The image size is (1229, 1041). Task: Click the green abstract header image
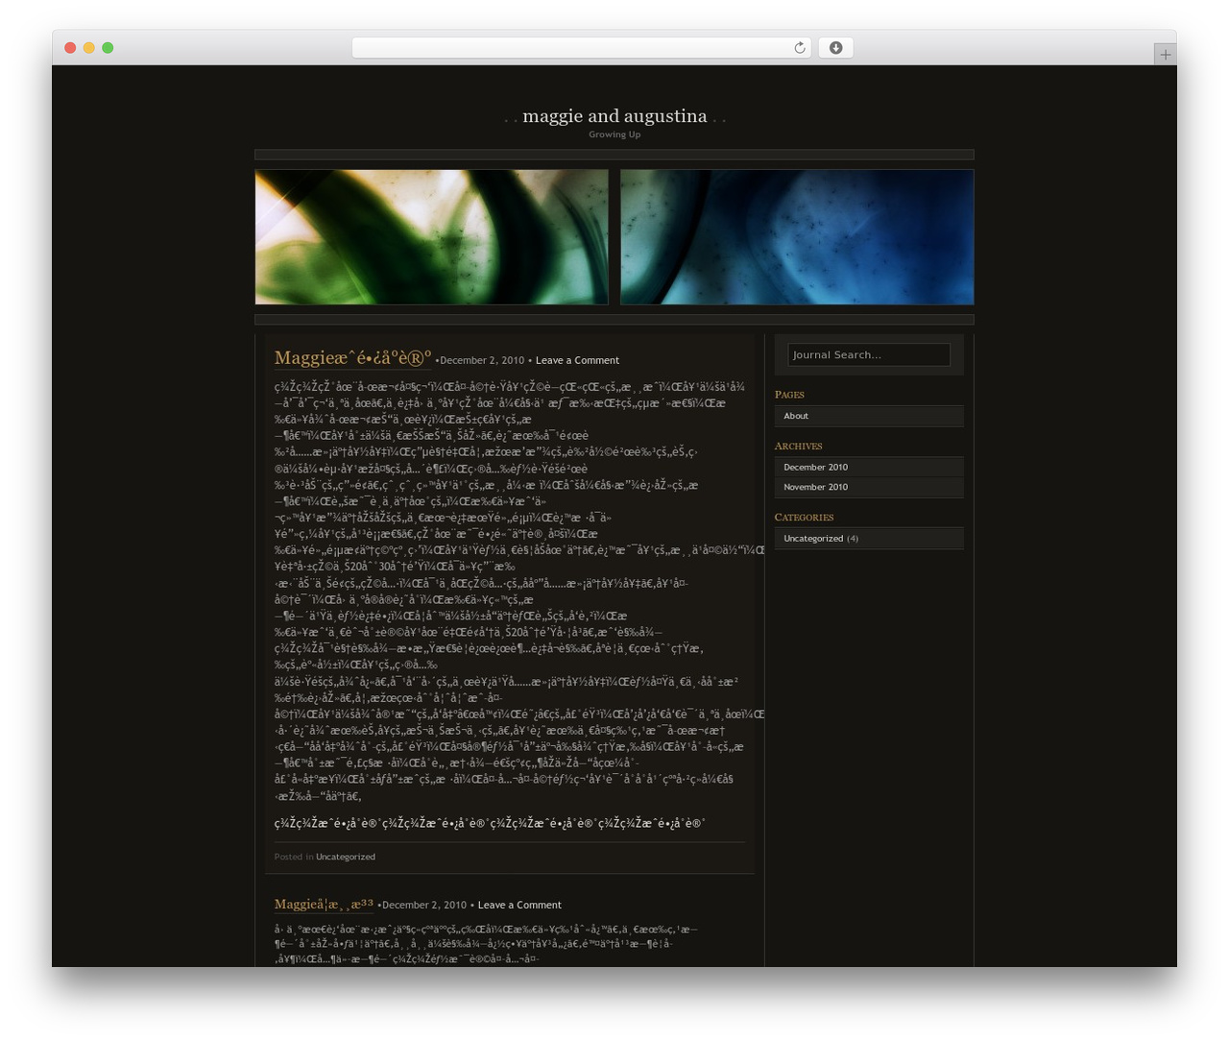(431, 237)
